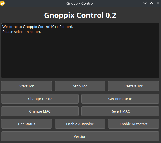
Task: Activate Enable Autostart
Action: click(133, 124)
